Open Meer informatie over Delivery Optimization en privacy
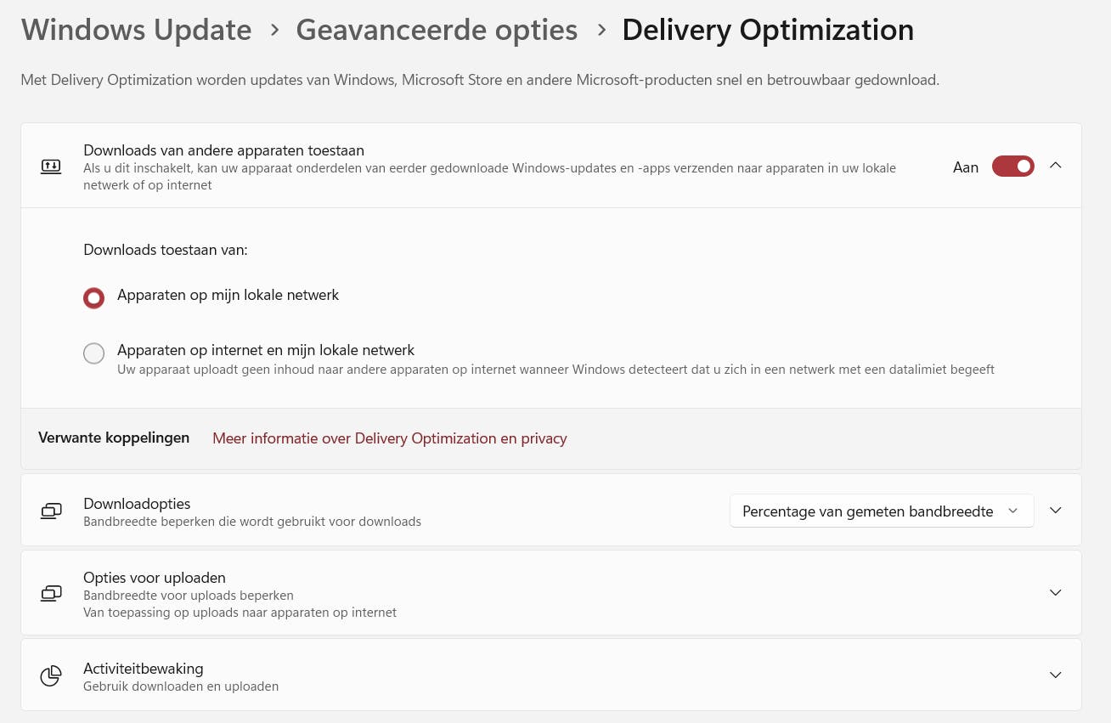This screenshot has height=723, width=1111. [x=389, y=438]
